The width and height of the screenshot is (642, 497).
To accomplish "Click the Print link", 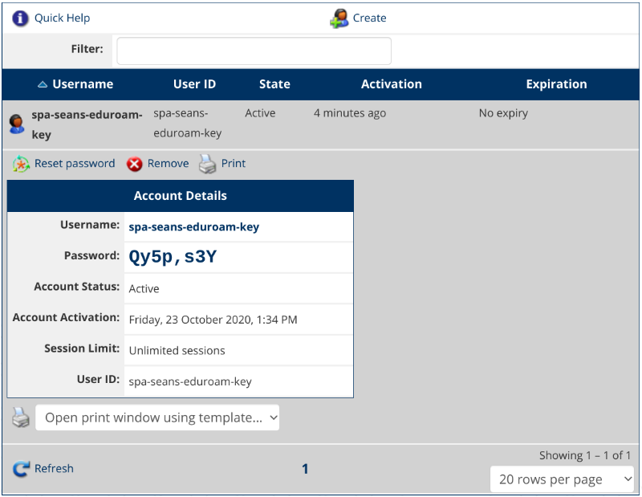I will [234, 164].
